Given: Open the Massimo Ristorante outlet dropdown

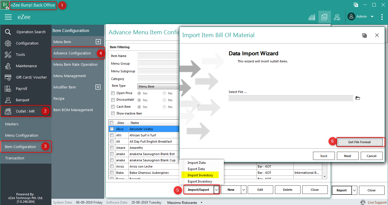Looking at the screenshot, I should pyautogui.click(x=202, y=203).
